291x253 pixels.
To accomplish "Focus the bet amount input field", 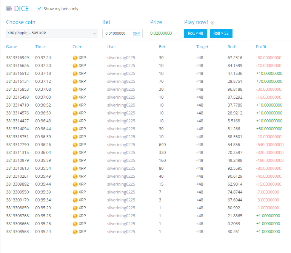I will pyautogui.click(x=117, y=34).
